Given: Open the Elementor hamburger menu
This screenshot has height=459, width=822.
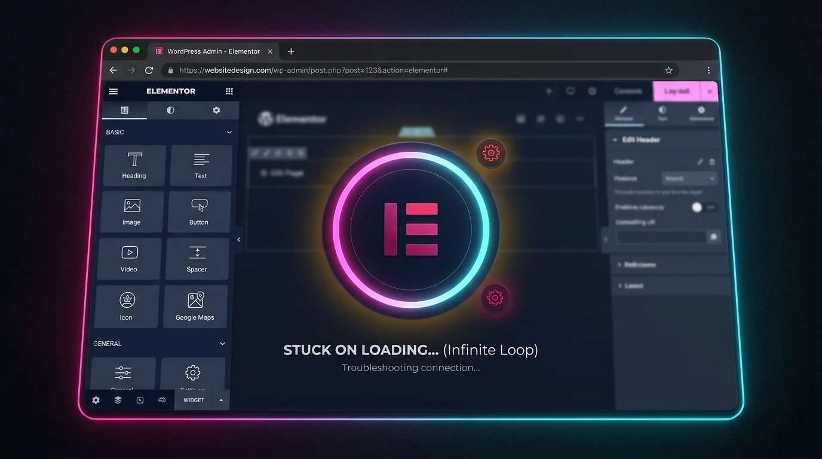Looking at the screenshot, I should pos(114,91).
